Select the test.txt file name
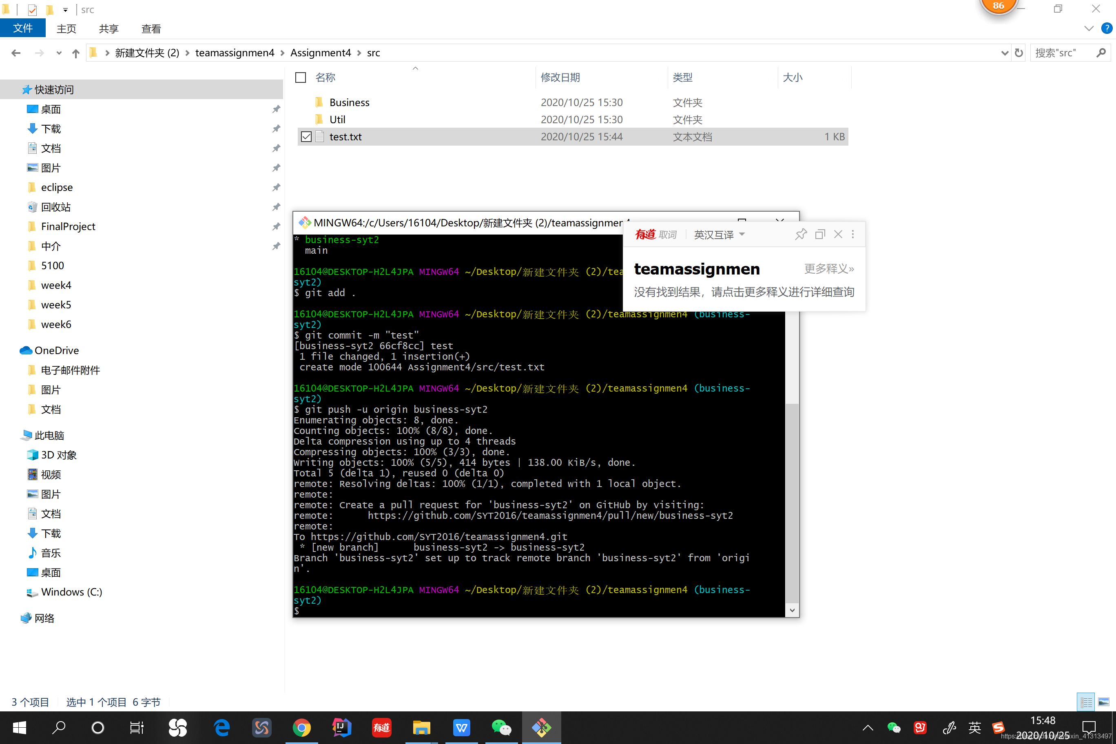The image size is (1116, 744). pos(345,137)
